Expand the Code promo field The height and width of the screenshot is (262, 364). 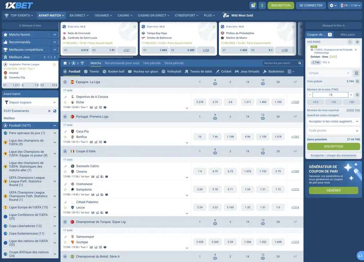tap(333, 131)
